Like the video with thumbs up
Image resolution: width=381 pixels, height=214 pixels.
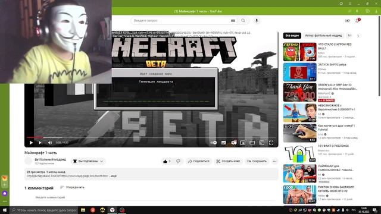pyautogui.click(x=167, y=161)
